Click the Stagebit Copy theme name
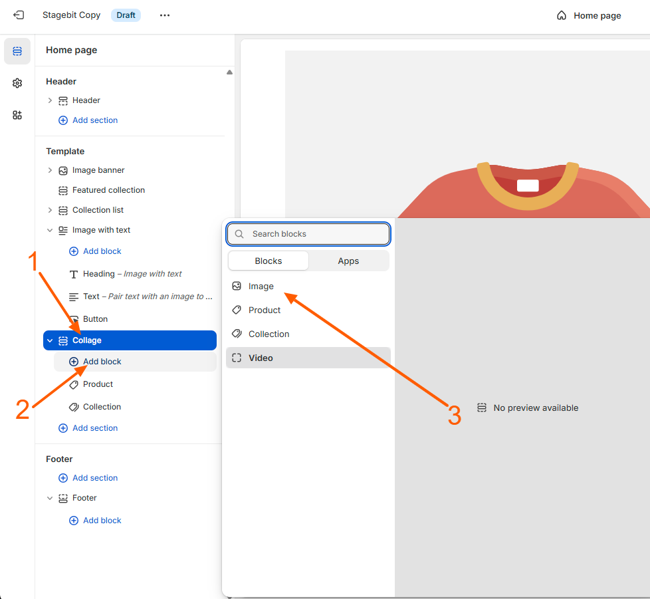This screenshot has width=650, height=599. pyautogui.click(x=71, y=15)
